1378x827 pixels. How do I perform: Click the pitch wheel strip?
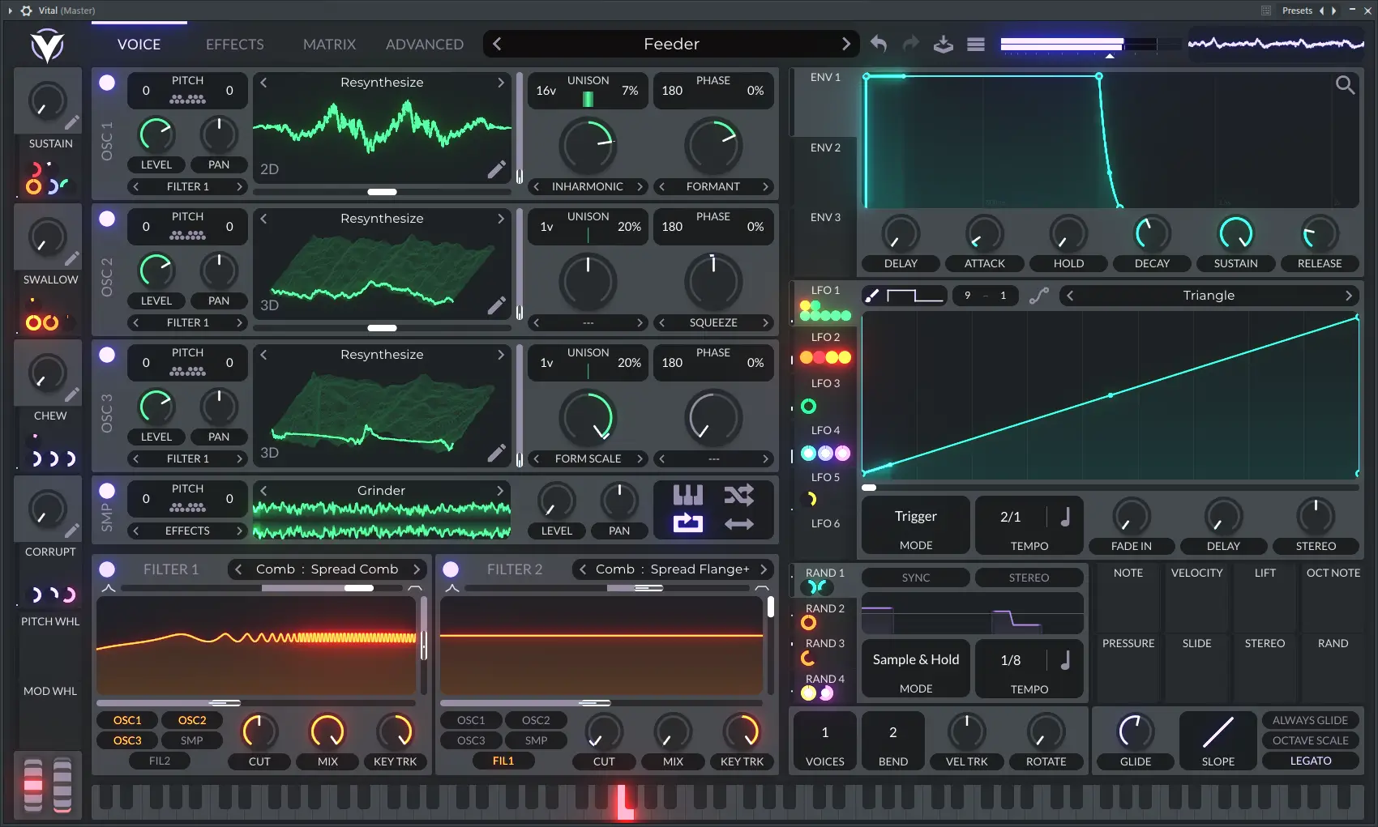[x=33, y=785]
